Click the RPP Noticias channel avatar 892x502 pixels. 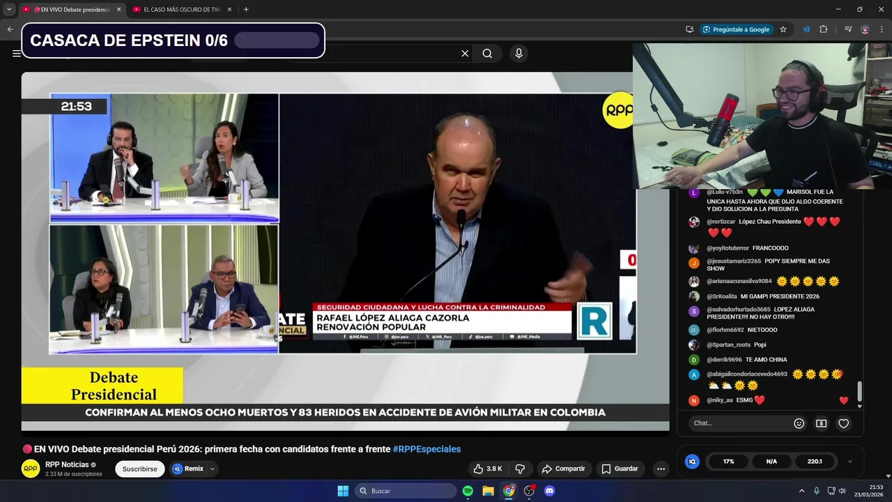pyautogui.click(x=31, y=469)
